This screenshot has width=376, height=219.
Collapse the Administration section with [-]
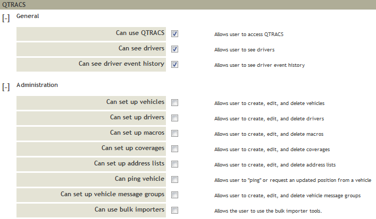click(x=6, y=87)
